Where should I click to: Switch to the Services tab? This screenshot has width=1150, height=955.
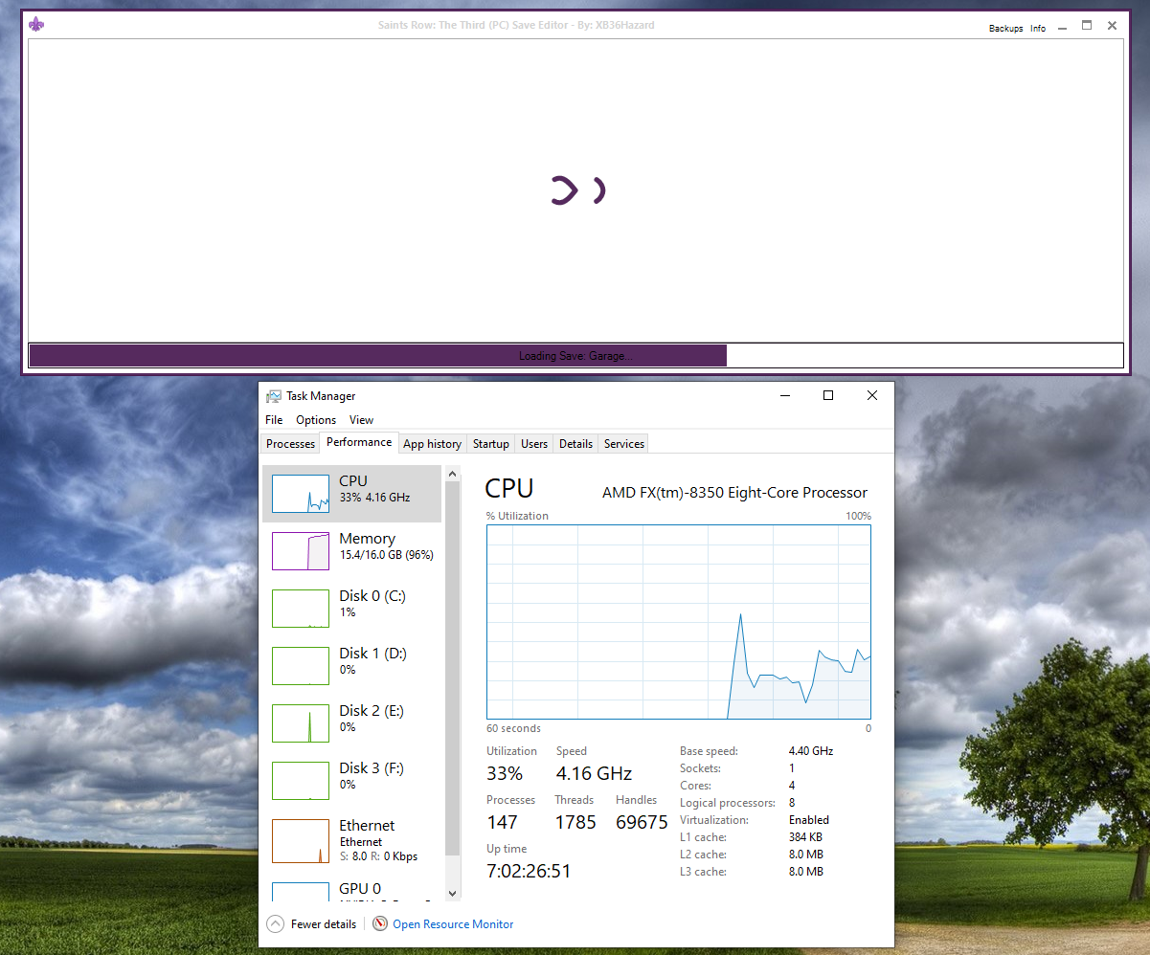pos(624,444)
